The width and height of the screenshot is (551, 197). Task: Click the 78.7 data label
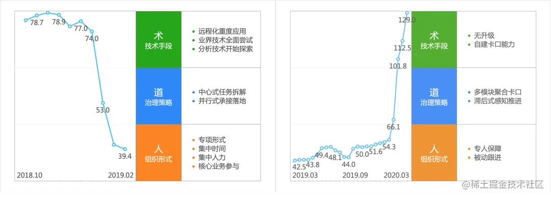(x=37, y=22)
